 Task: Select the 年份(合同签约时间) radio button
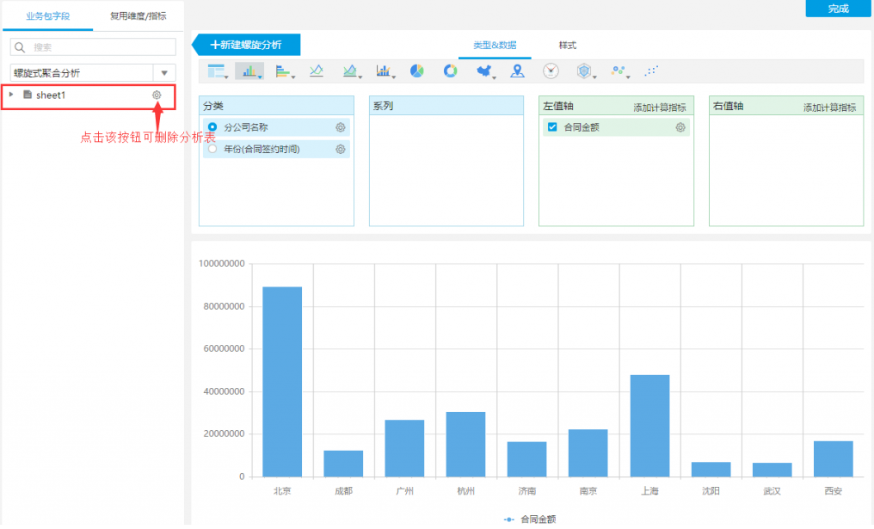[x=212, y=149]
